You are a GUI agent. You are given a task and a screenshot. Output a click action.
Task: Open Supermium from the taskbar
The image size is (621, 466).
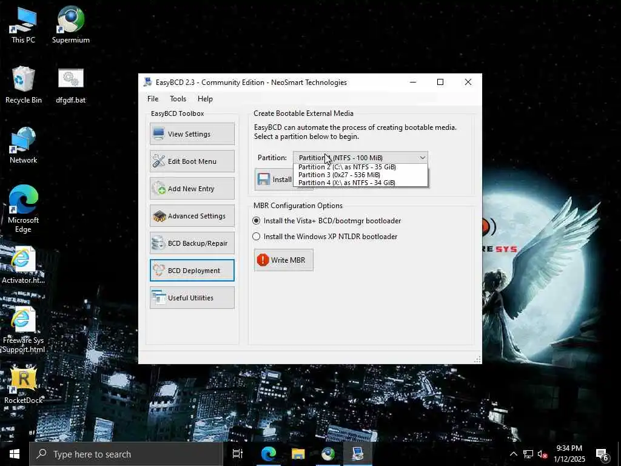328,454
